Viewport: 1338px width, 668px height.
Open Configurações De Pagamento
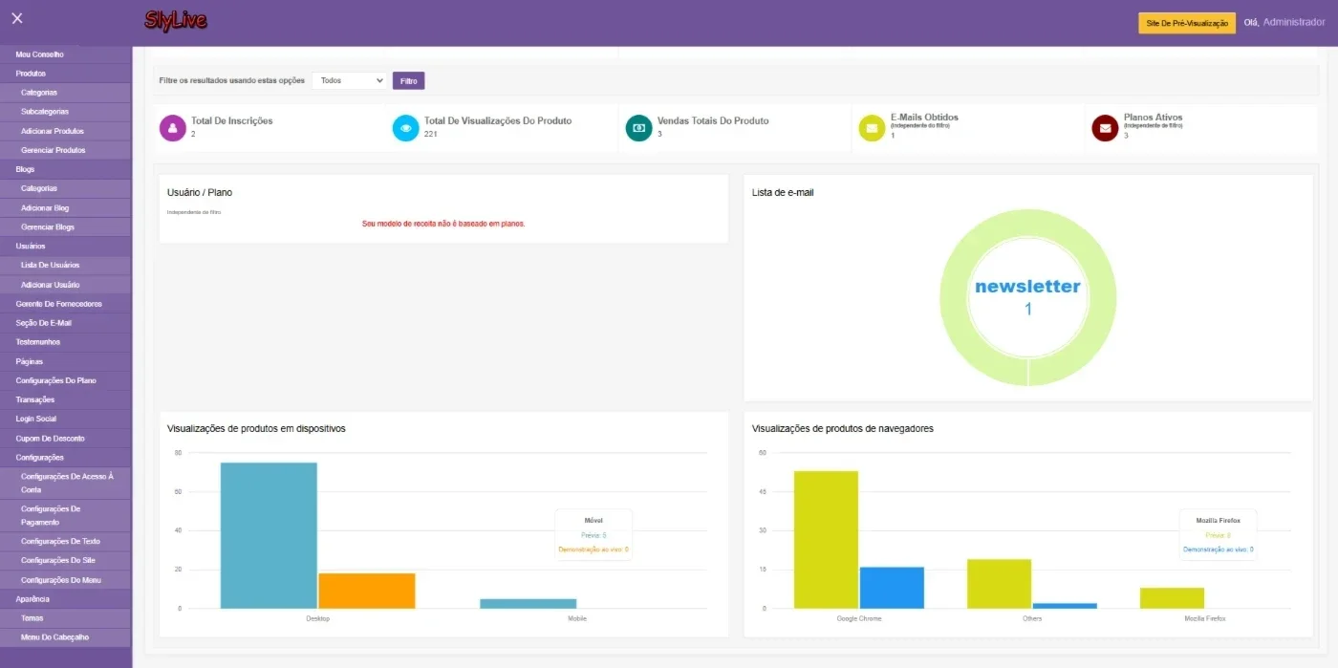(65, 516)
